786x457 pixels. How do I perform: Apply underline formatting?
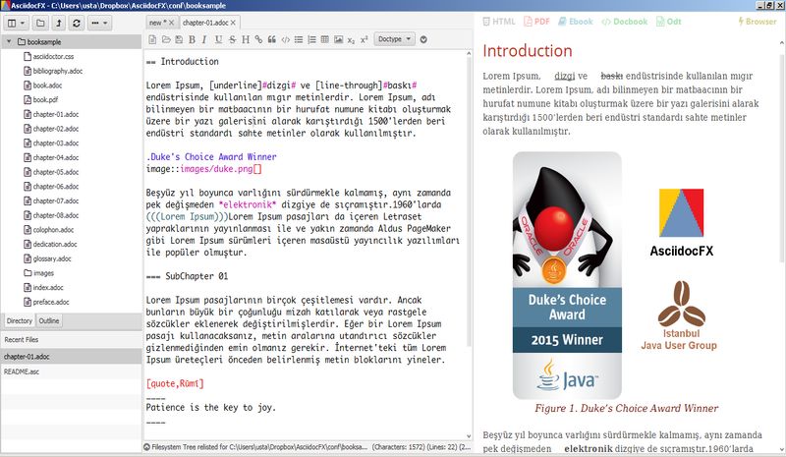[218, 39]
